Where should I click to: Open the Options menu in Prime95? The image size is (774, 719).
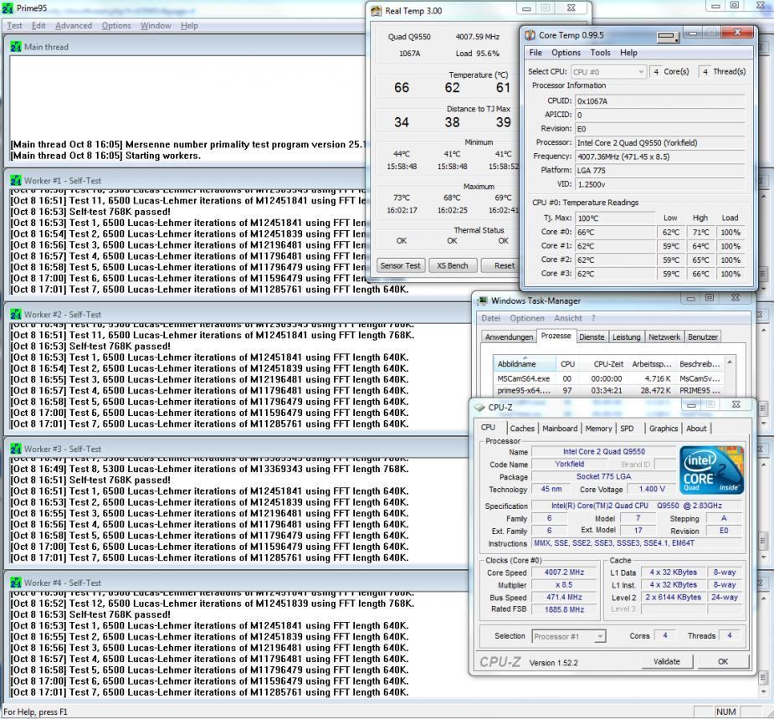(x=116, y=26)
